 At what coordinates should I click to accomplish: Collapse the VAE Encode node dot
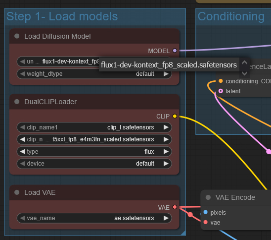click(x=208, y=197)
